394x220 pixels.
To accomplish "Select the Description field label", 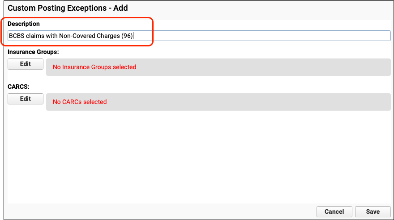I will [24, 24].
